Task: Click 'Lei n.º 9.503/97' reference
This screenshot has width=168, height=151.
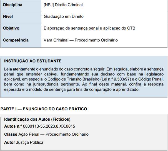Action: pyautogui.click(x=116, y=79)
